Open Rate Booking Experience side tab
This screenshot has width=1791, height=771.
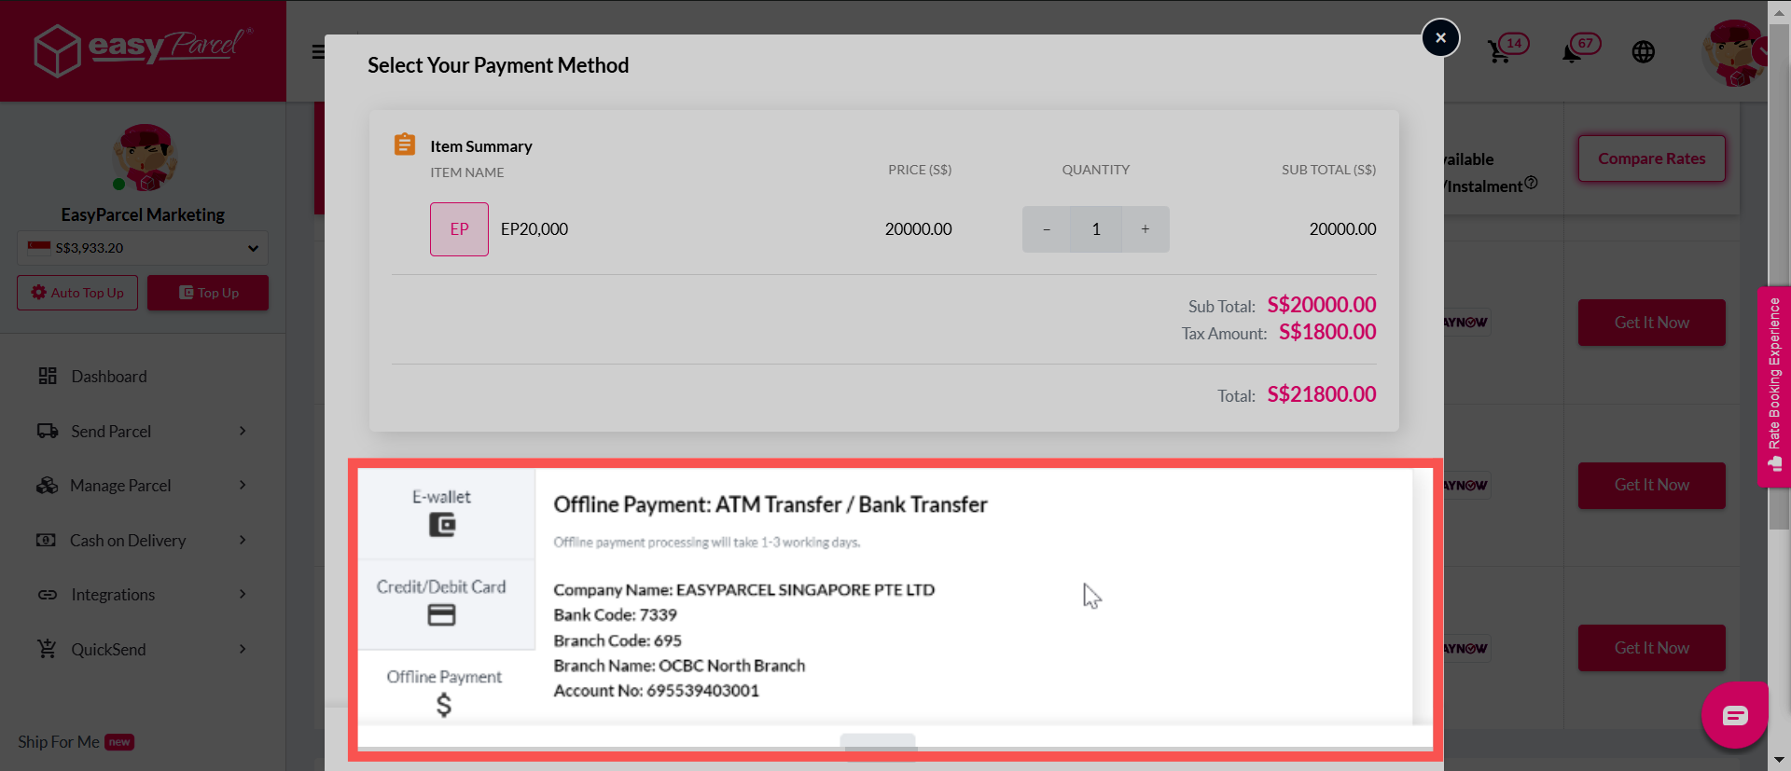click(x=1773, y=386)
